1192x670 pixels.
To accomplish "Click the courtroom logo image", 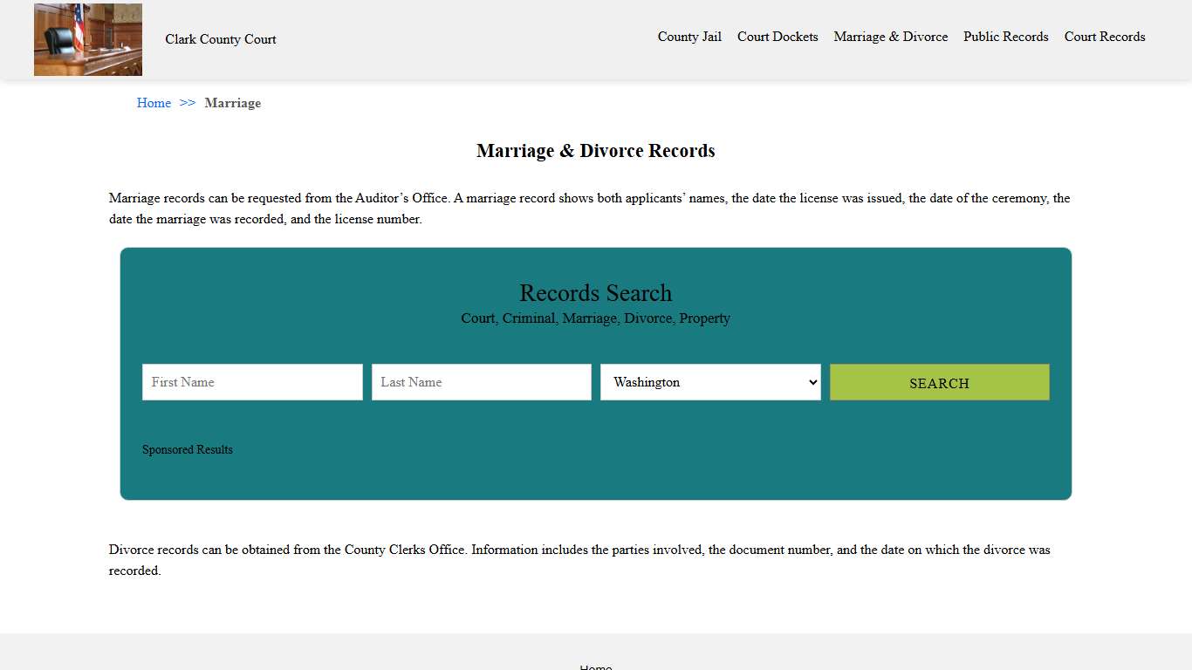I will [88, 39].
